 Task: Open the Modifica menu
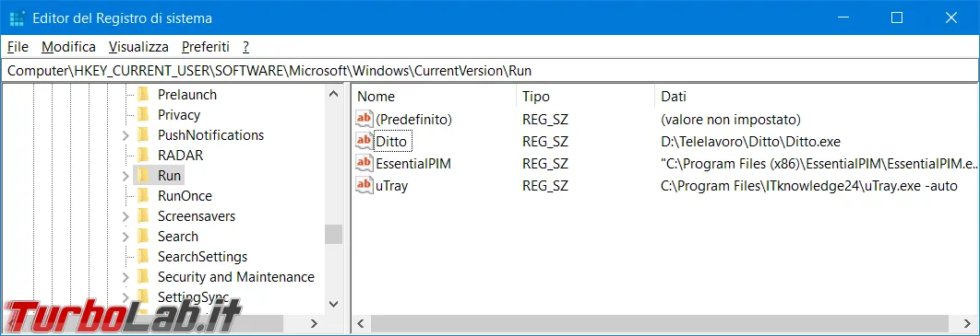tap(69, 47)
